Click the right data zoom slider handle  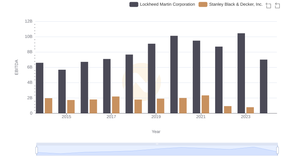coord(277,150)
